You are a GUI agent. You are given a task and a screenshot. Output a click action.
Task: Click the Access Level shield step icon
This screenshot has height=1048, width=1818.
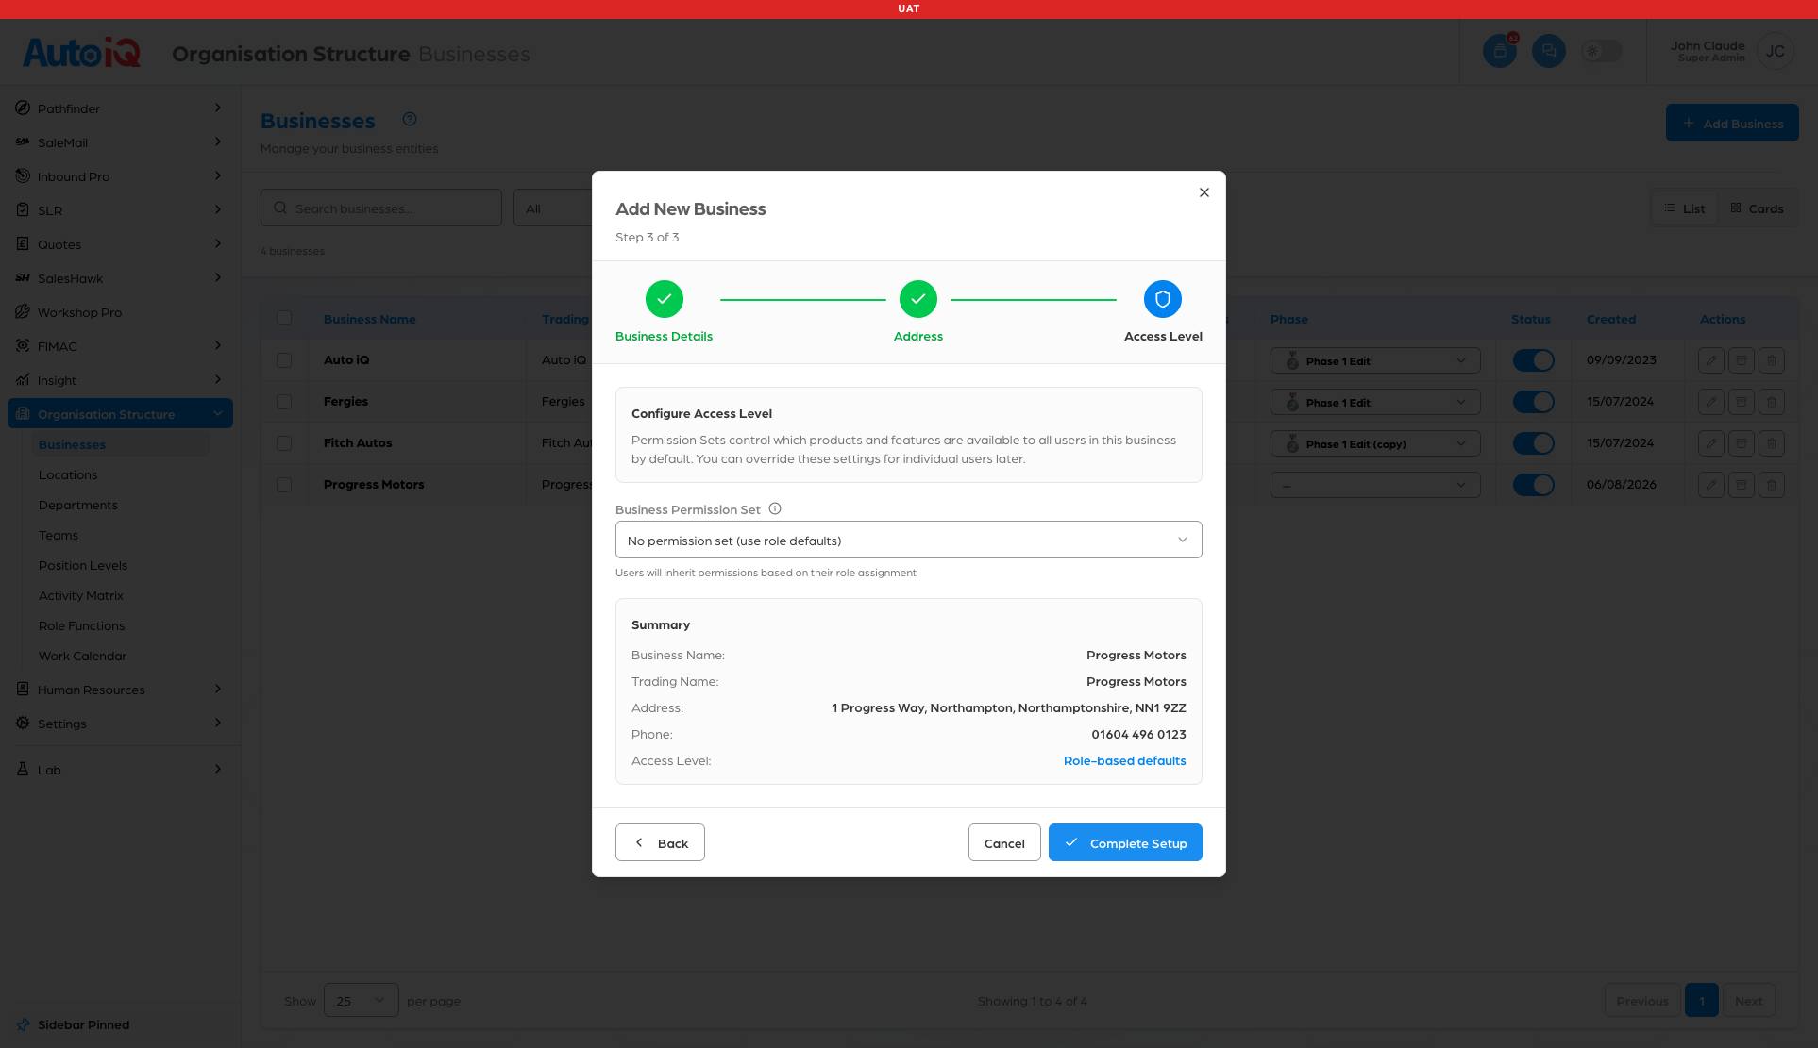1163,299
